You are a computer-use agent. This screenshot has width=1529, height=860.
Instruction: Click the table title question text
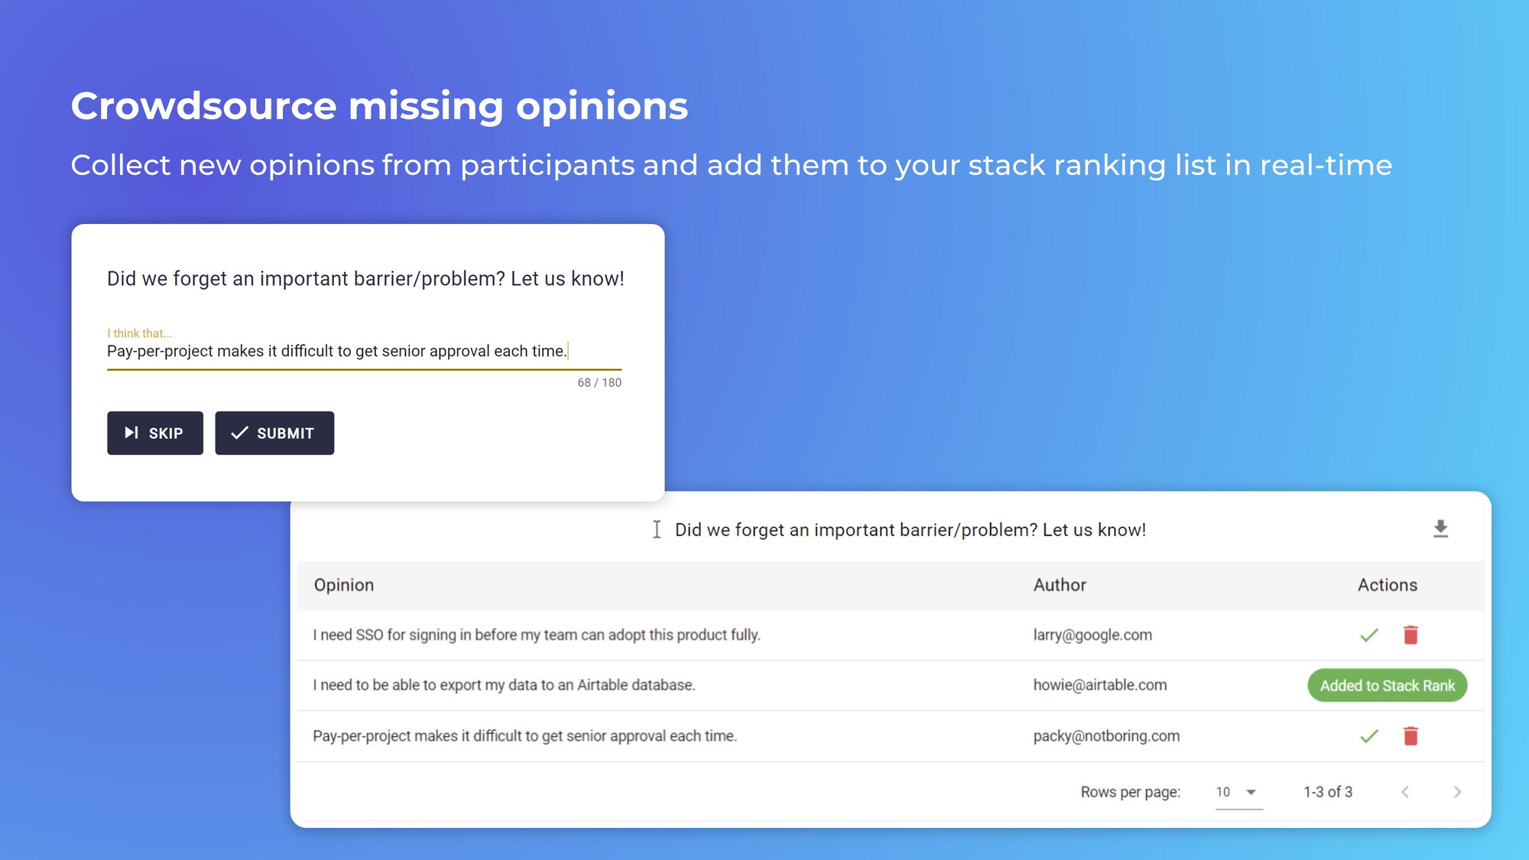click(x=910, y=530)
